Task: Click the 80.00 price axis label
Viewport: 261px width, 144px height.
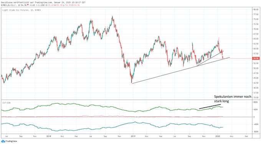Action: click(256, 10)
